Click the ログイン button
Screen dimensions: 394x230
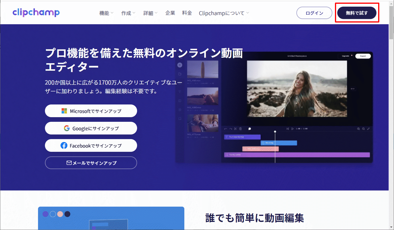coord(314,13)
